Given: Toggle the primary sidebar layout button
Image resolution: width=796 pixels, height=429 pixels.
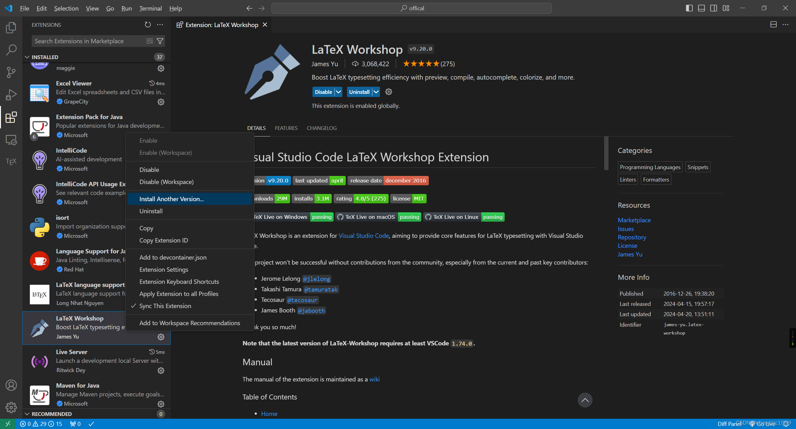Looking at the screenshot, I should click(689, 8).
